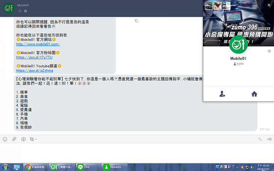
Task: Switch to Mobile01 chat taskbar button
Action: [x=115, y=167]
